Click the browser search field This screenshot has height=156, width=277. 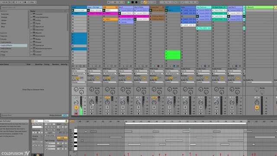[x=35, y=7]
